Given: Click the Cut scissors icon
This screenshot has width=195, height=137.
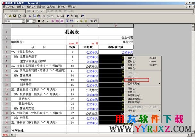Looking at the screenshot, I should click(30, 16).
